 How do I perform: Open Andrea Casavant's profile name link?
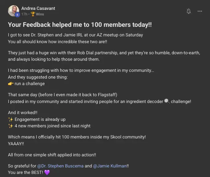click(38, 8)
